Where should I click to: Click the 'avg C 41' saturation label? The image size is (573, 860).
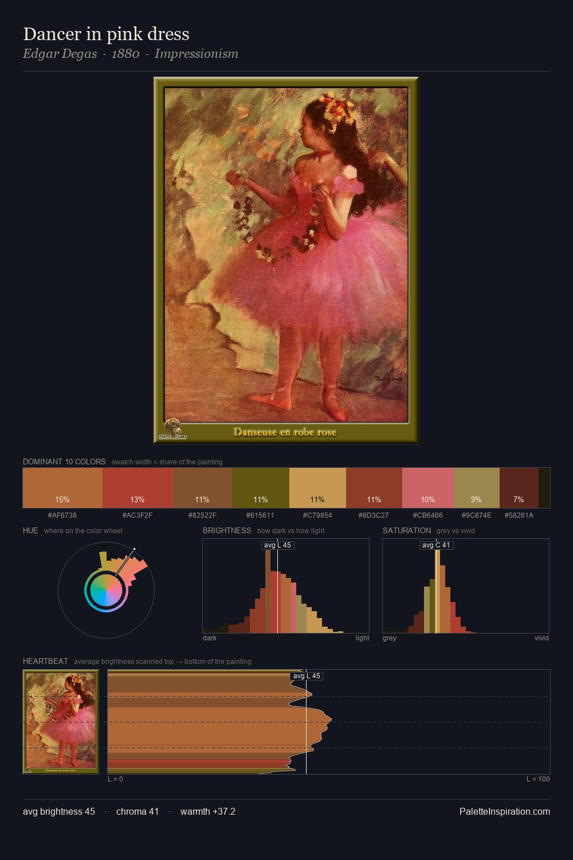click(x=437, y=545)
